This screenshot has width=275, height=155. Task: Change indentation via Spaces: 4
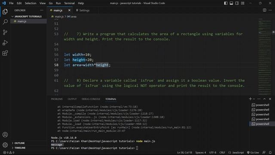[x=201, y=152]
